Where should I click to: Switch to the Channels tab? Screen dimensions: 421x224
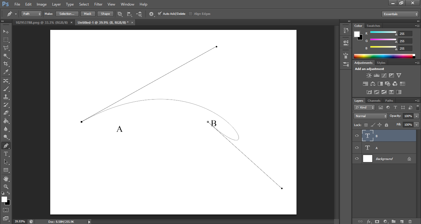[x=374, y=100]
